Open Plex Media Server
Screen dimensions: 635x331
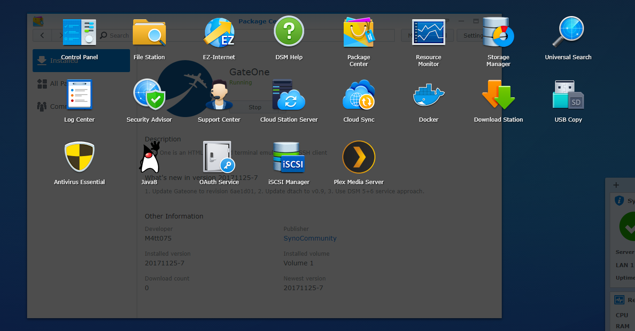pos(359,157)
